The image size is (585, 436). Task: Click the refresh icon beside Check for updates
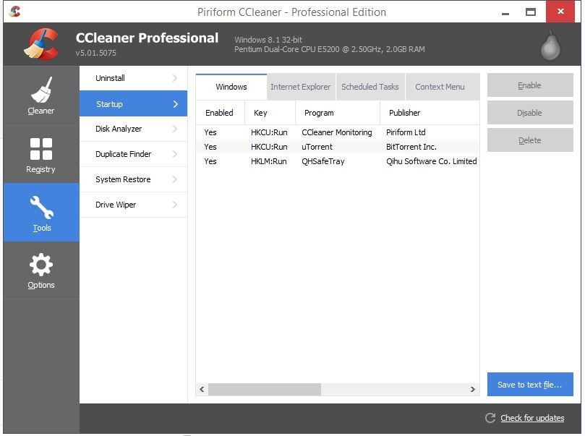click(490, 418)
